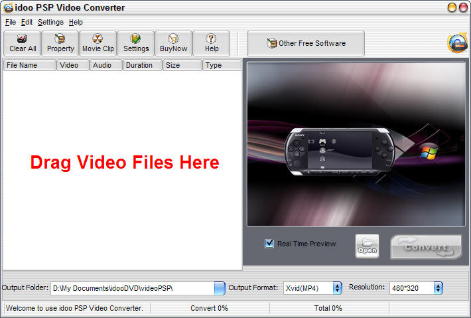Image resolution: width=471 pixels, height=318 pixels.
Task: Close the window with the red button
Action: point(464,7)
